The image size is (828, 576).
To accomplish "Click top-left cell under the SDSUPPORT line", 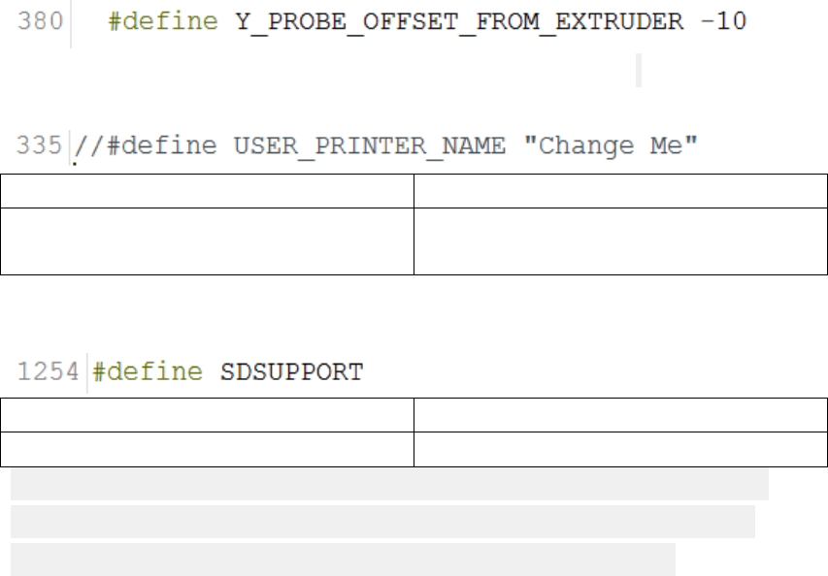I will [207, 415].
